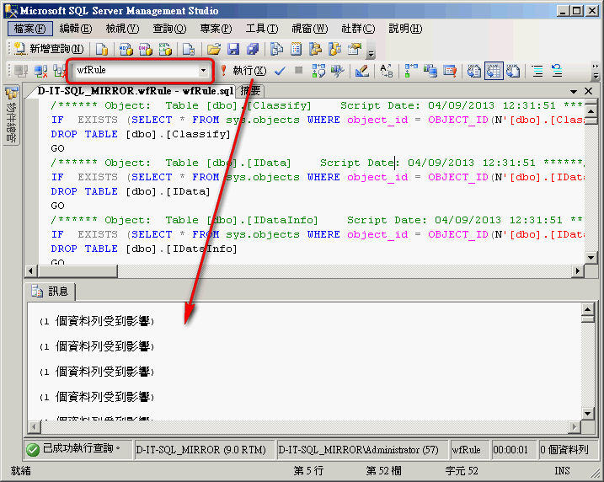The image size is (604, 482).
Task: Open a new DMX query
Action: [145, 49]
